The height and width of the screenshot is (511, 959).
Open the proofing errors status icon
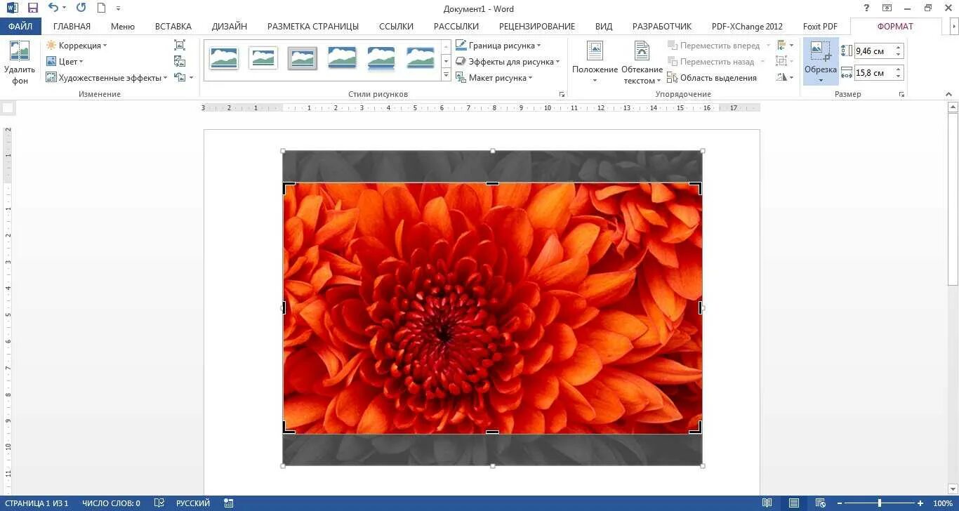[x=159, y=503]
